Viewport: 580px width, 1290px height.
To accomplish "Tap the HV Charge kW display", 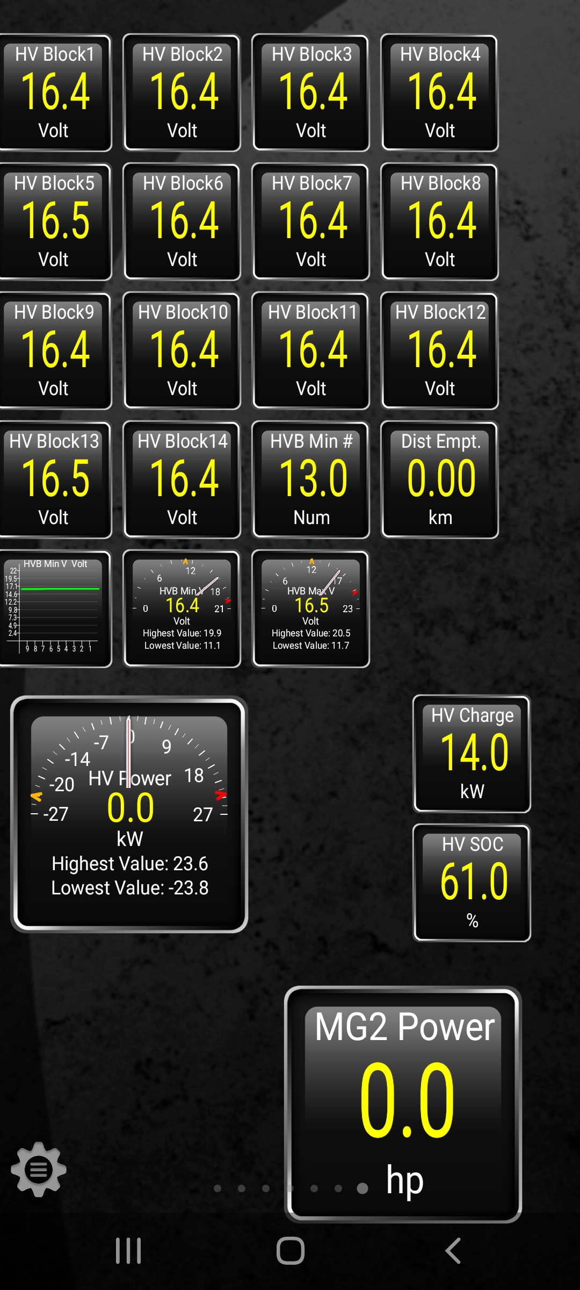I will 472,754.
